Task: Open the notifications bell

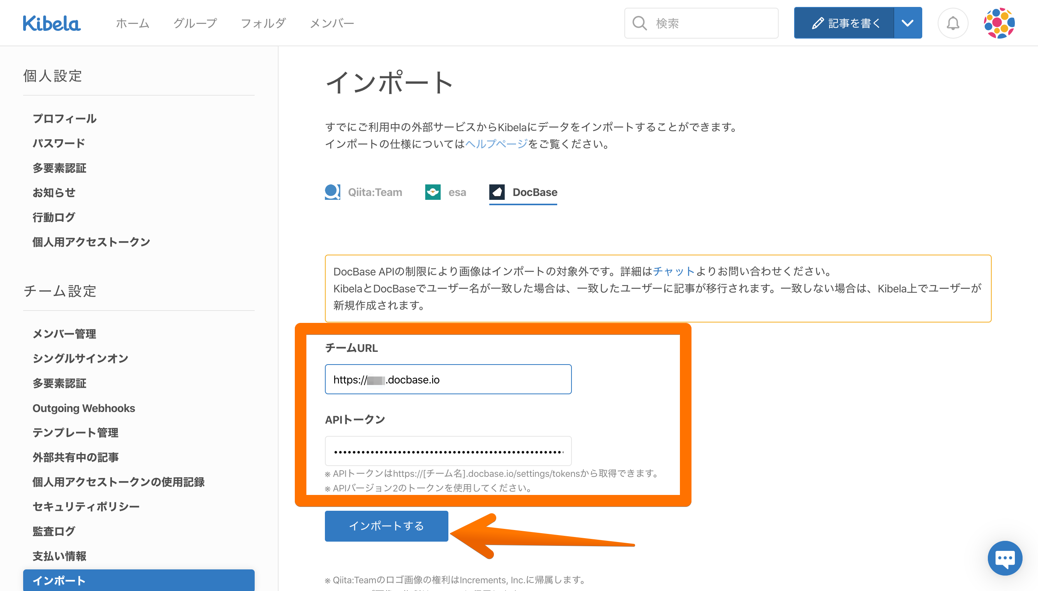Action: pos(952,23)
